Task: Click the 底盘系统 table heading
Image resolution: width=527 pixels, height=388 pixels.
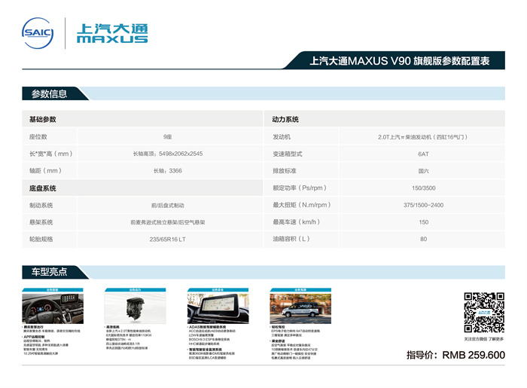Action: 43,188
